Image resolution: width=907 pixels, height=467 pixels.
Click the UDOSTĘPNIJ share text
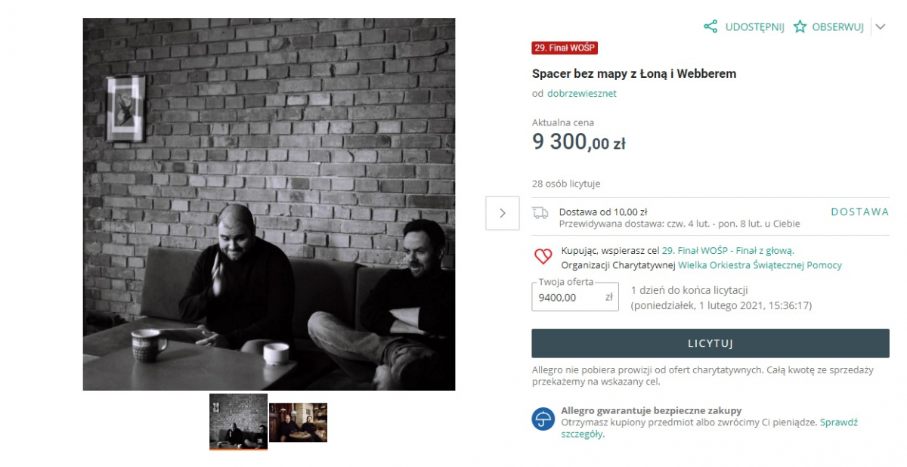(x=754, y=26)
